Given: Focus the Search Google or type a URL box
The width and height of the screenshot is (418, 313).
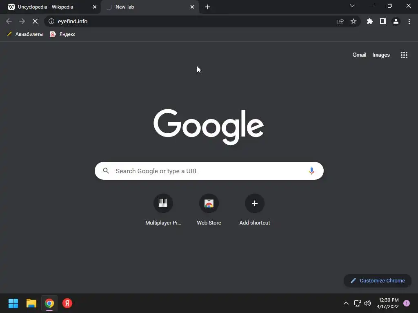Looking at the screenshot, I should point(209,171).
